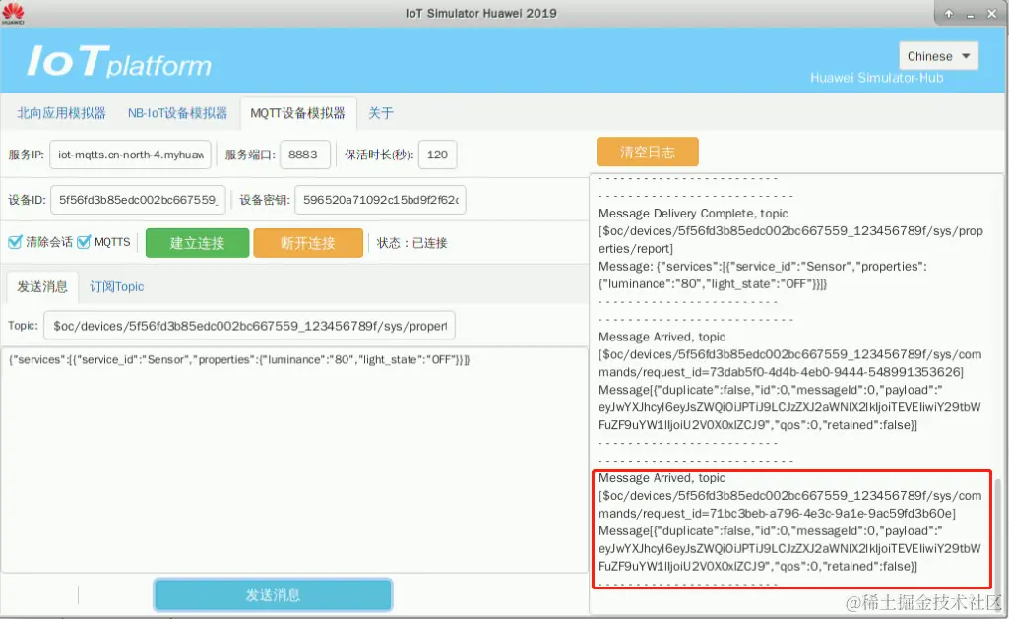Open the Chinese language dropdown

pos(938,56)
